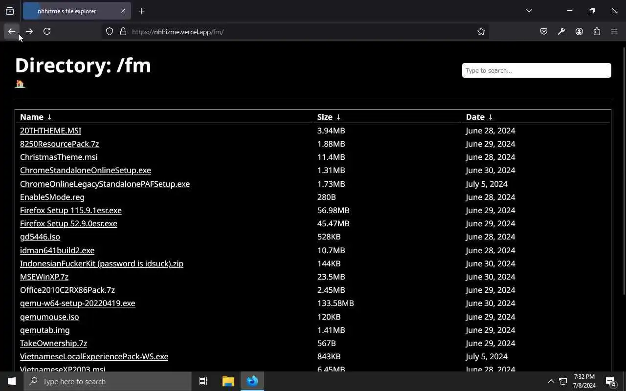The width and height of the screenshot is (626, 391).
Task: Download 20THTHEME.MSI
Action: click(50, 130)
